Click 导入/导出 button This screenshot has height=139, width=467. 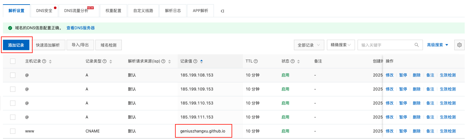[80, 45]
